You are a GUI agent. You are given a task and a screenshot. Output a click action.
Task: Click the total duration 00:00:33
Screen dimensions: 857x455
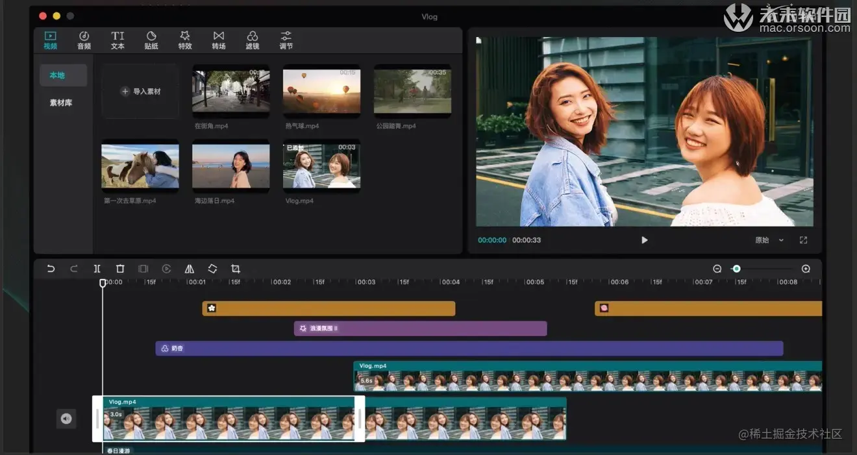pyautogui.click(x=527, y=240)
